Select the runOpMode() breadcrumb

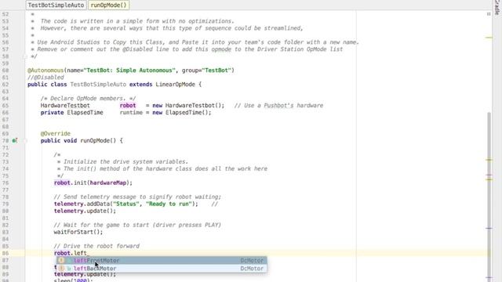click(x=108, y=5)
